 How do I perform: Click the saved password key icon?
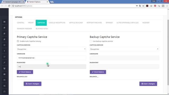coord(137,6)
